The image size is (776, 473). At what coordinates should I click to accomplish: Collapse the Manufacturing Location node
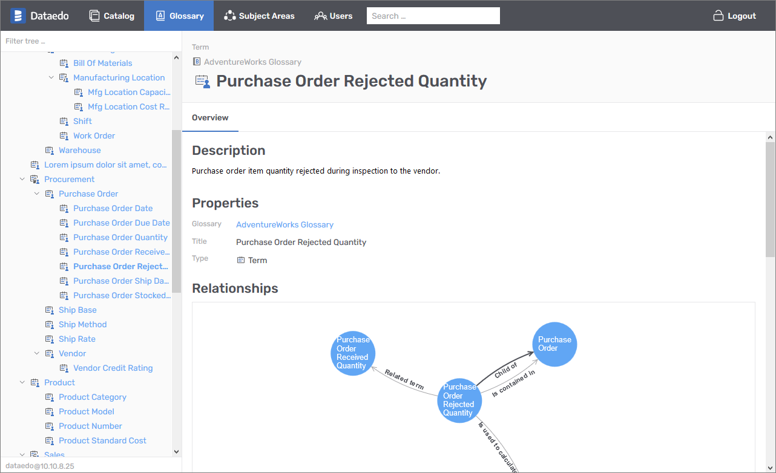[51, 77]
